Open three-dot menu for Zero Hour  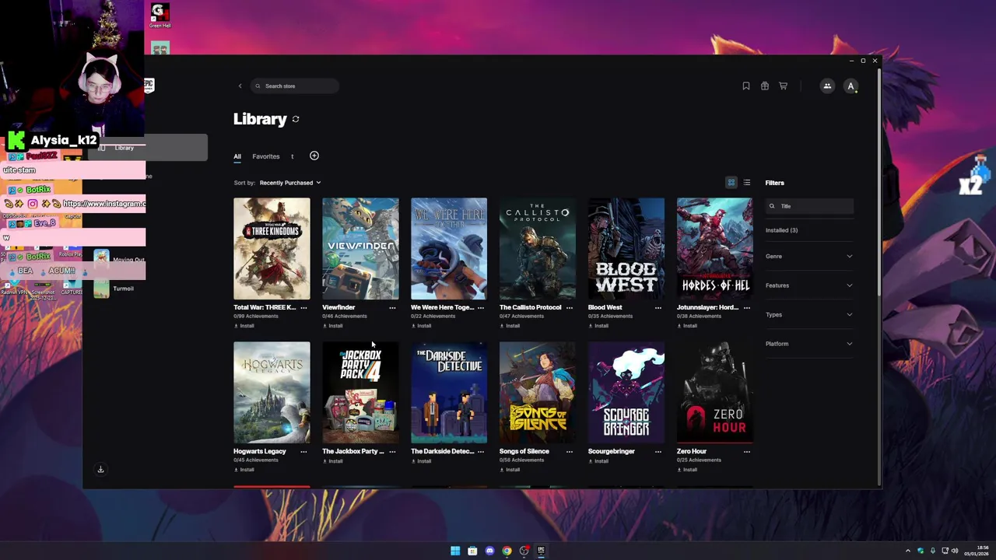(x=747, y=452)
